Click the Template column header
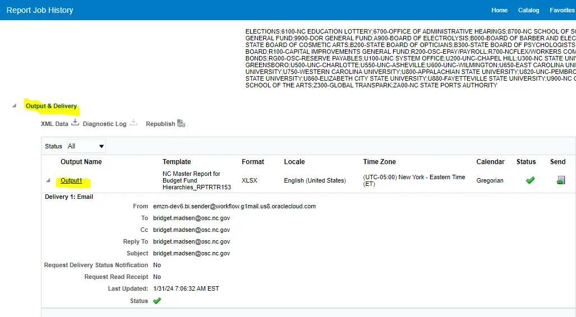Viewport: 576px width, 317px height. tap(177, 162)
